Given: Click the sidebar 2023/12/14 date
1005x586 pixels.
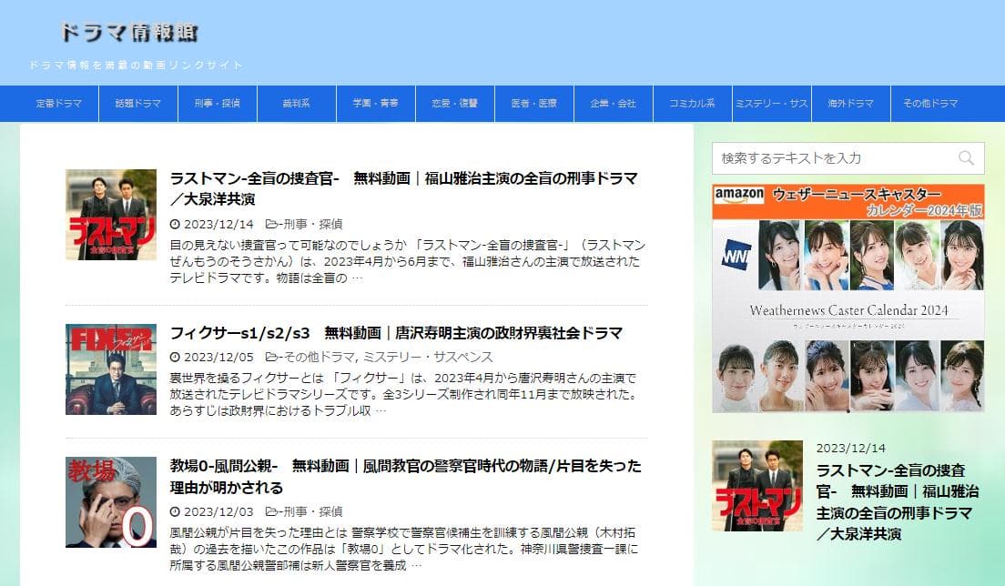Looking at the screenshot, I should point(850,449).
